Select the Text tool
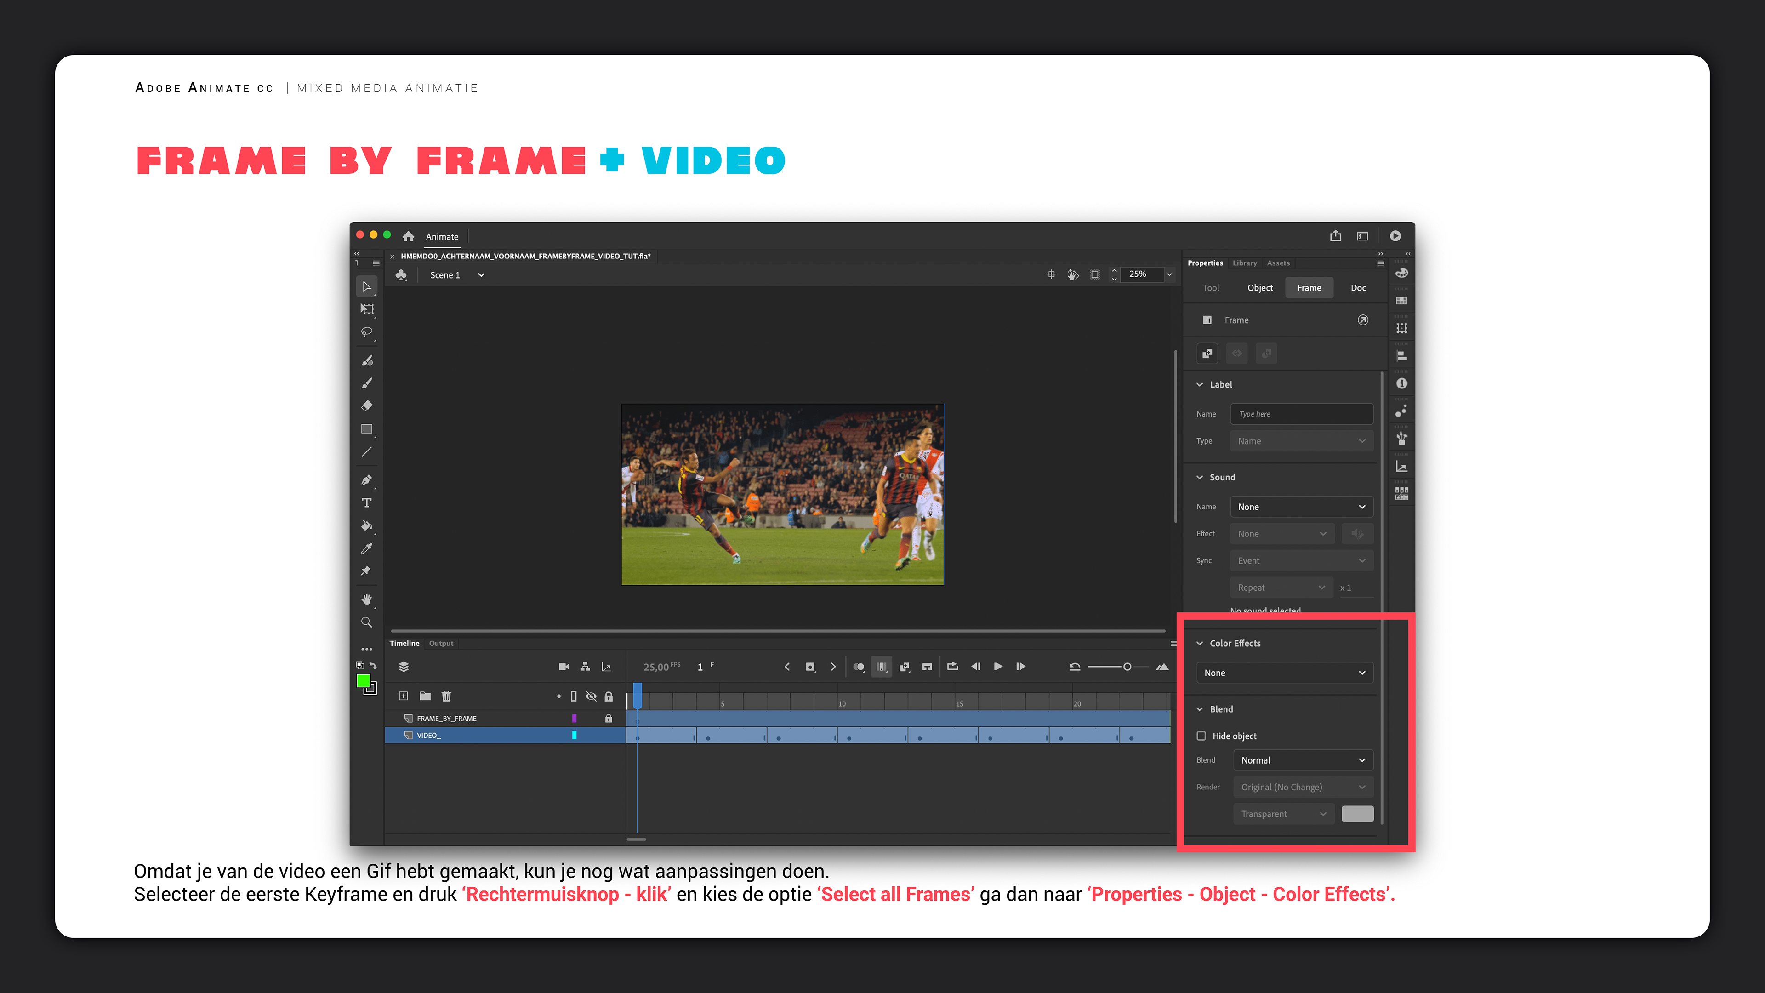The width and height of the screenshot is (1765, 993). 367,503
